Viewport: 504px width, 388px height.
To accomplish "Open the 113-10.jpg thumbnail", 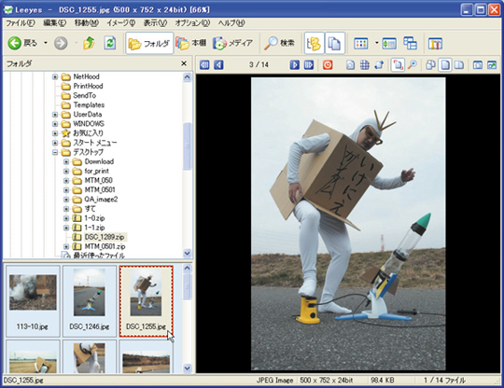I will tap(33, 301).
